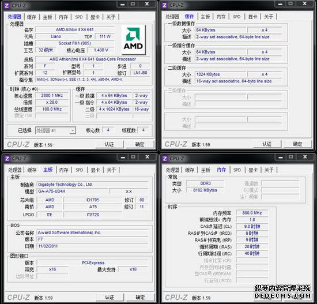Click the CPU-Z logo icon in the mainboard window title bar
The width and height of the screenshot is (317, 304).
click(x=7, y=159)
